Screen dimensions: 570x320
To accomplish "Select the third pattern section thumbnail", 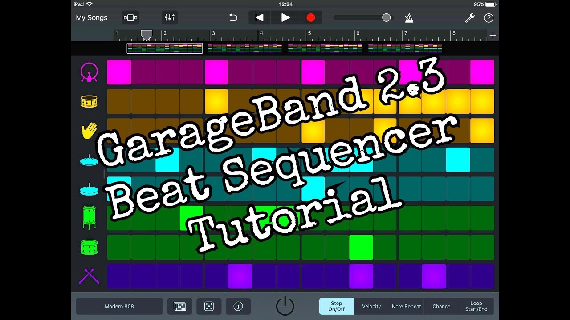I will 325,48.
